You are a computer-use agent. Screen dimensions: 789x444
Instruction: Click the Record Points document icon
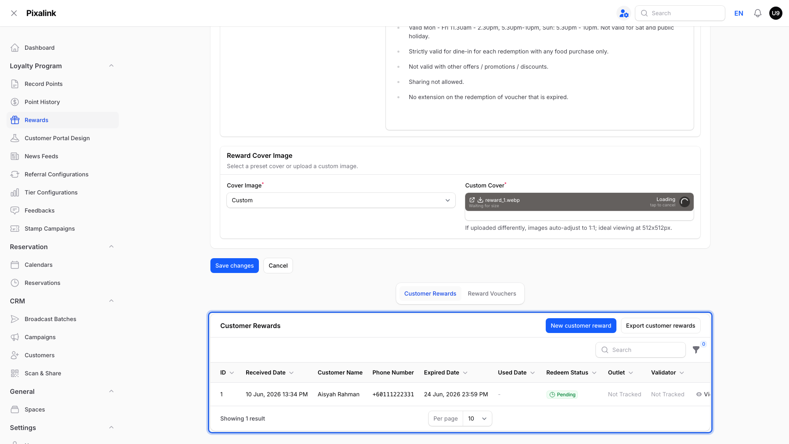[x=15, y=84]
